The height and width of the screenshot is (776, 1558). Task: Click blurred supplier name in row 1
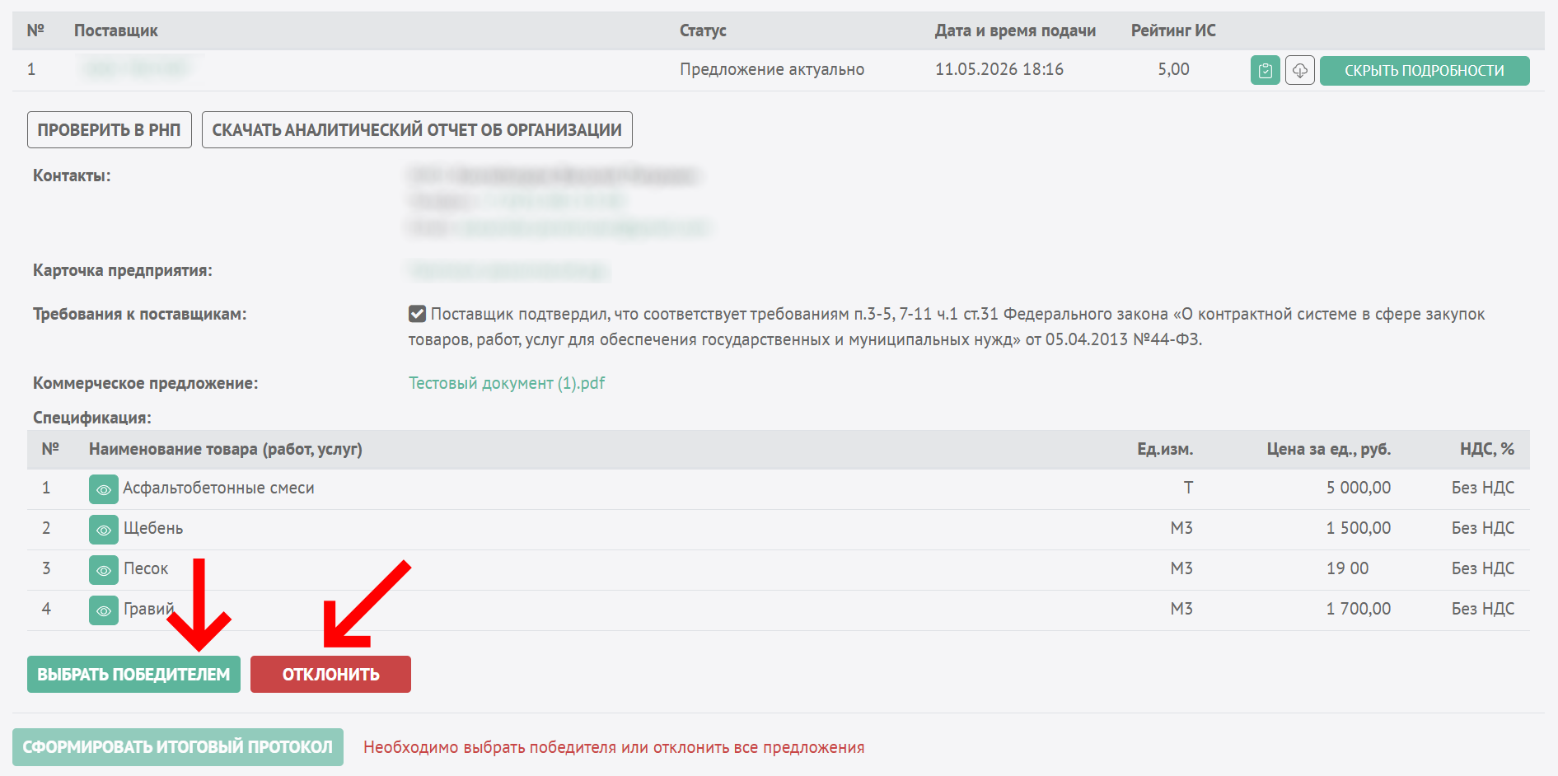point(138,69)
